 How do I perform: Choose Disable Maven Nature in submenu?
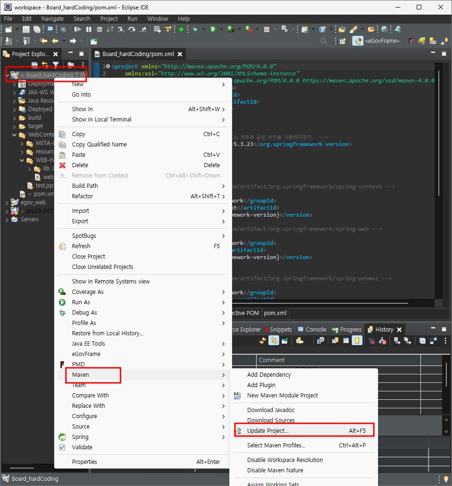tap(304, 470)
